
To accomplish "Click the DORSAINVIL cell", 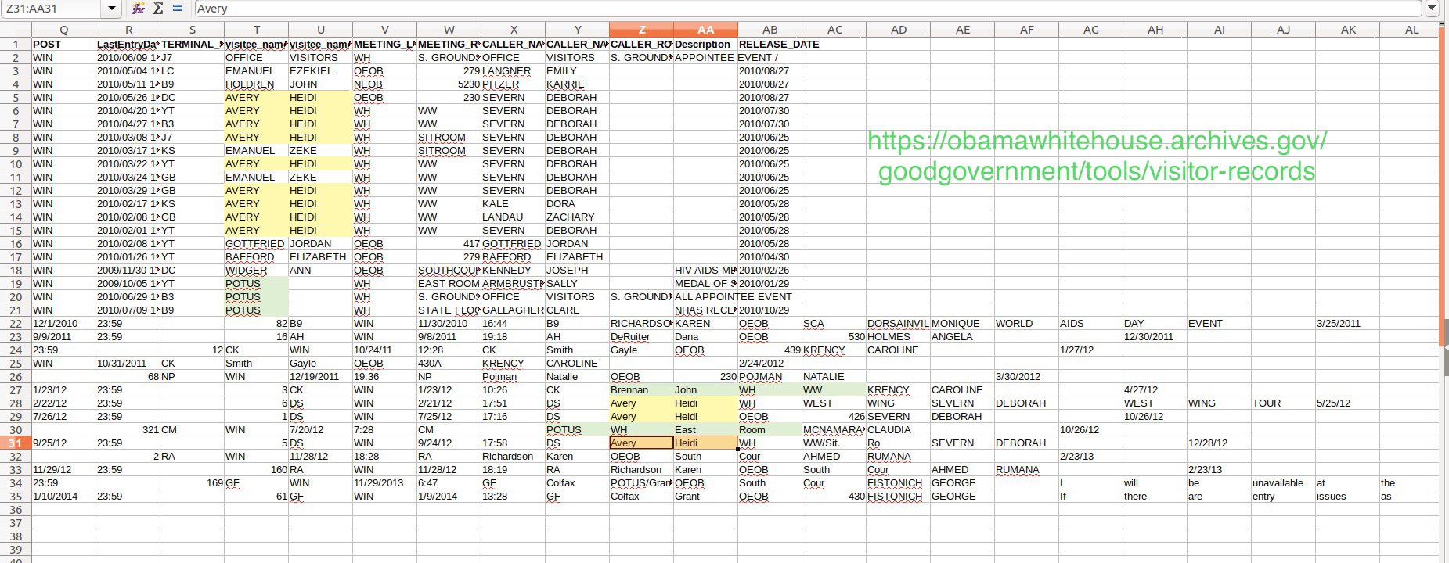I will coord(898,323).
